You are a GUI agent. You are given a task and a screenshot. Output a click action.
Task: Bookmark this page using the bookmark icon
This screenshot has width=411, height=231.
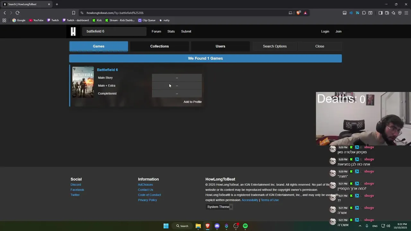click(74, 13)
